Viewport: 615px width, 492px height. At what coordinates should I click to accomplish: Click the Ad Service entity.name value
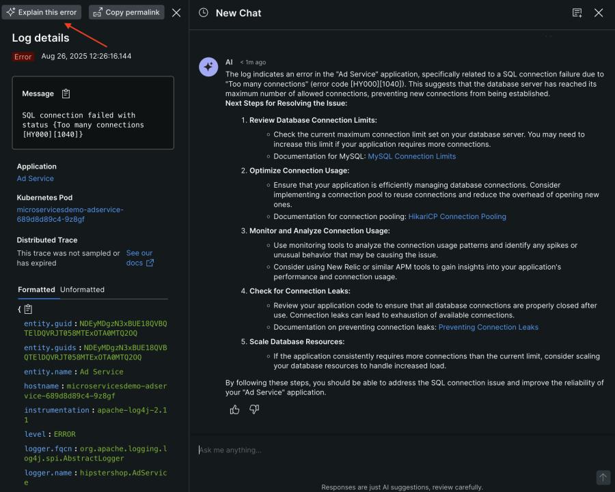pos(102,372)
